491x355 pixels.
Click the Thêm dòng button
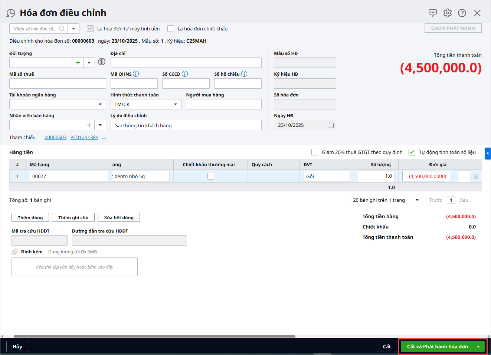point(30,218)
